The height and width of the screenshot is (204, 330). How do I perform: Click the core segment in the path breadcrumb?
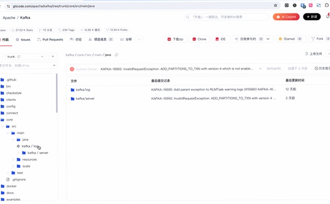coord(81,55)
